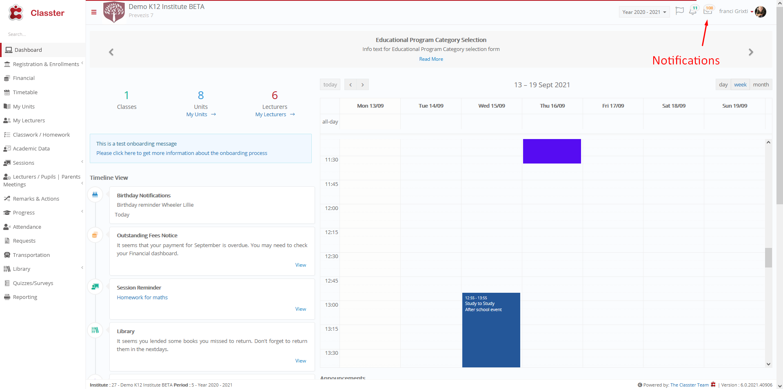The width and height of the screenshot is (783, 389).
Task: Open the purple Thursday calendar event
Action: (552, 151)
